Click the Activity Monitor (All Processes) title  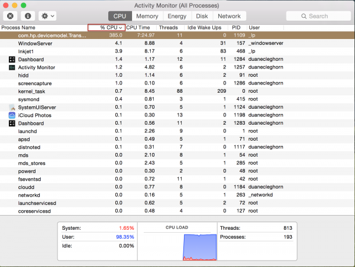coord(176,5)
